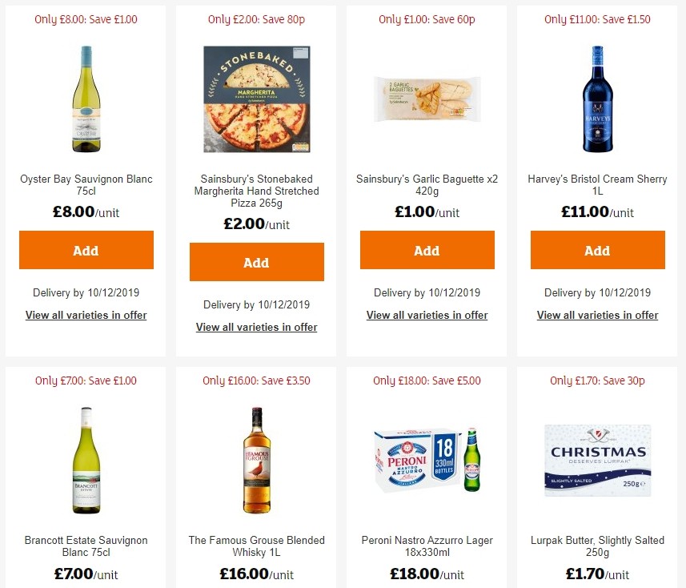Open the Stonebaked Margherita Pizza product image
The image size is (686, 588).
[x=256, y=99]
